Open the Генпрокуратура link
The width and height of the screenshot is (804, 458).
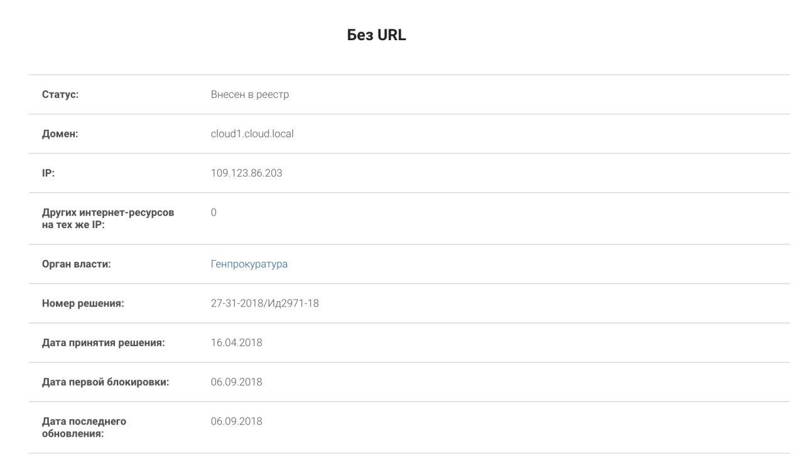(249, 264)
